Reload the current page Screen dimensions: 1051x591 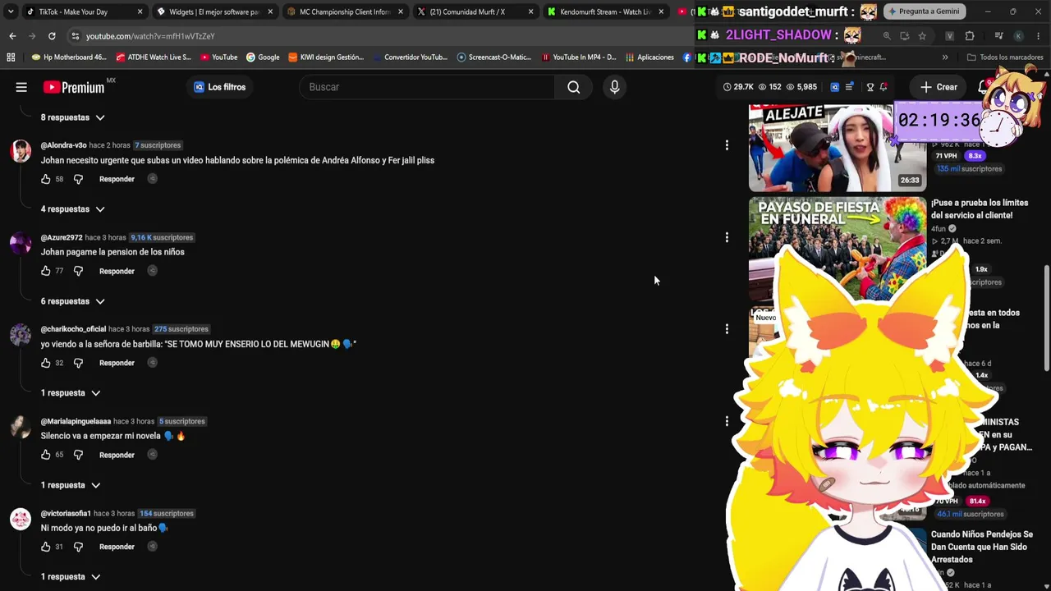point(52,36)
